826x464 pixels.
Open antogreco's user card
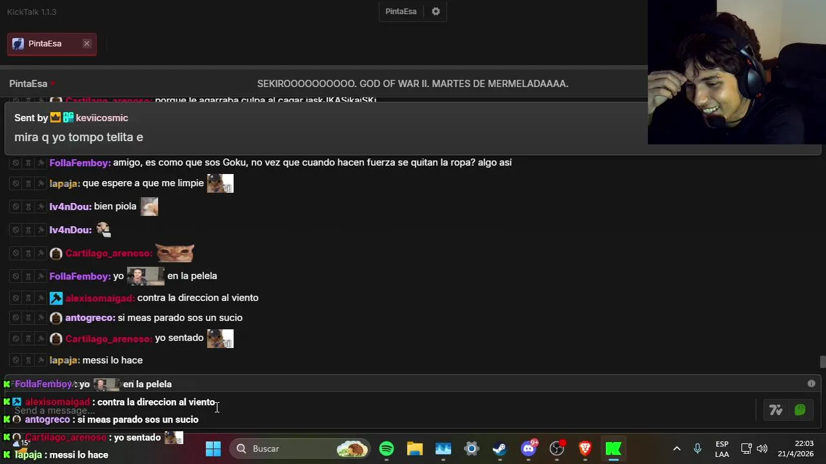(90, 318)
